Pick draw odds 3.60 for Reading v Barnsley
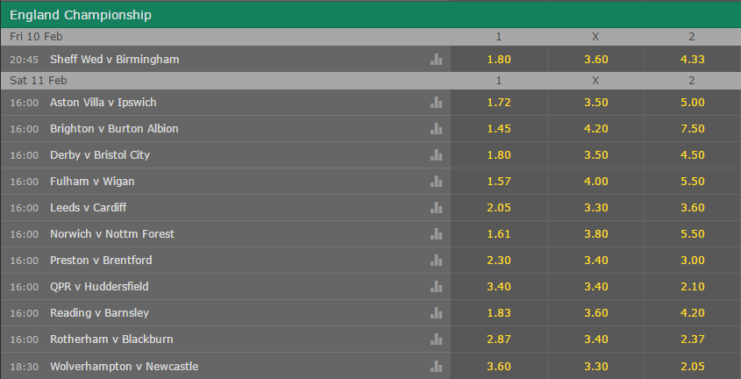Image resolution: width=741 pixels, height=379 pixels. (595, 313)
